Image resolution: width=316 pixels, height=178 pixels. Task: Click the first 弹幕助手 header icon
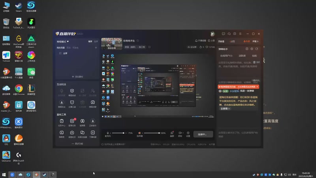click(x=247, y=49)
